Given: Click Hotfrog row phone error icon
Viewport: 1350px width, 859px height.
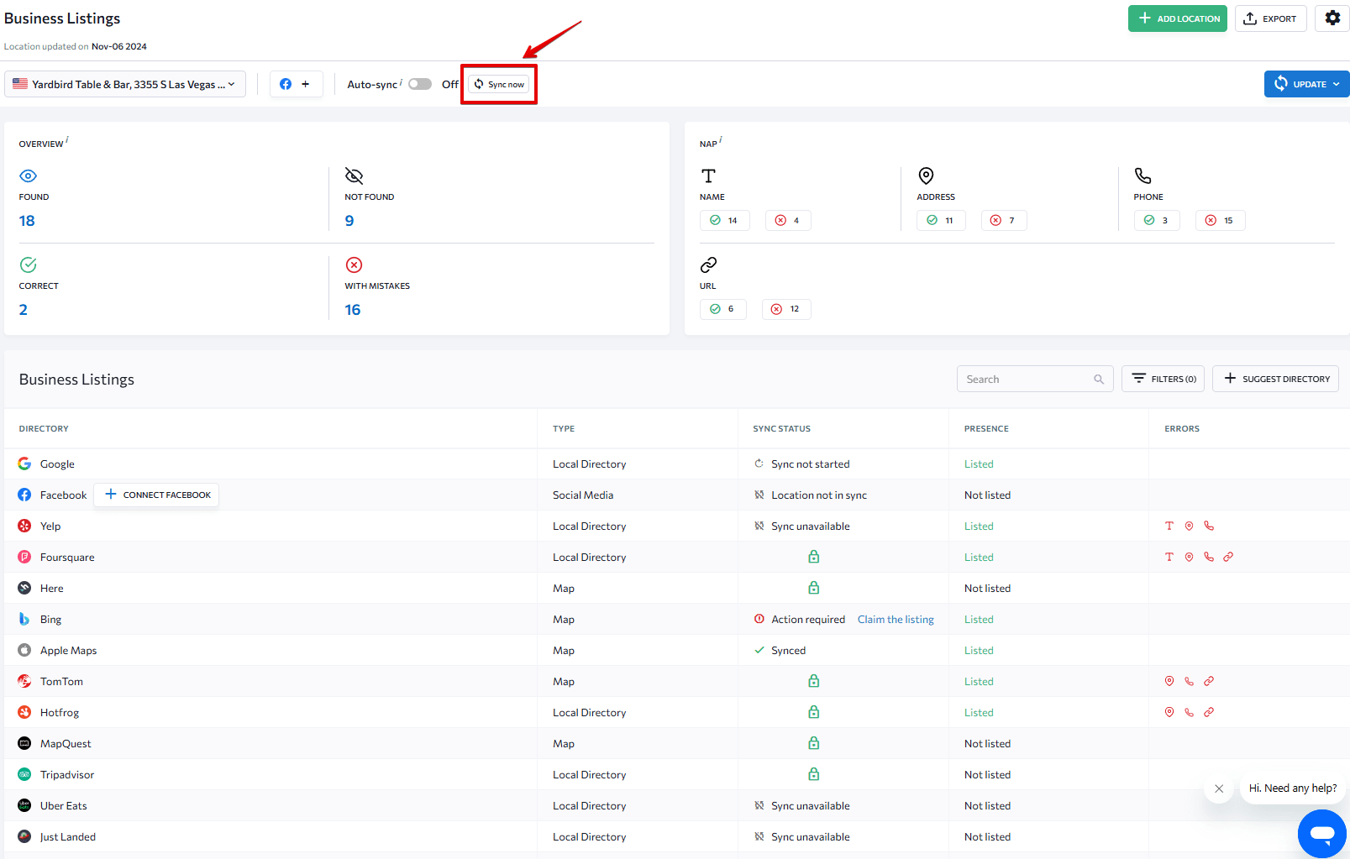Looking at the screenshot, I should pos(1189,712).
